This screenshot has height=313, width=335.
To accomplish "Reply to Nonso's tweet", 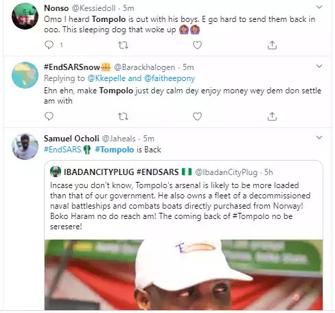I will (x=49, y=45).
